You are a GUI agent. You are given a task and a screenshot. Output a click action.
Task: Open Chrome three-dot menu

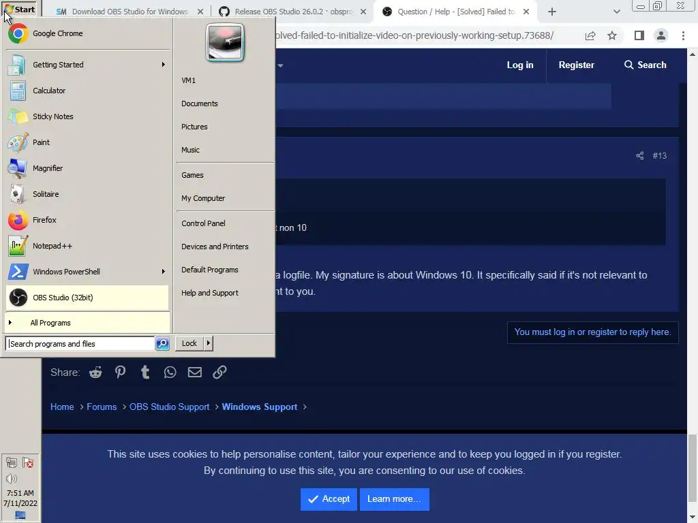pos(683,35)
